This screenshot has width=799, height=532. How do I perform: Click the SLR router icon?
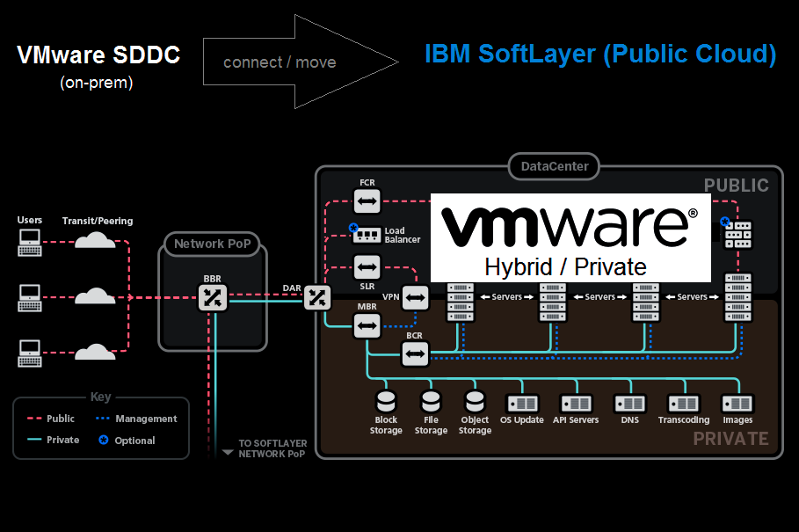(x=367, y=267)
